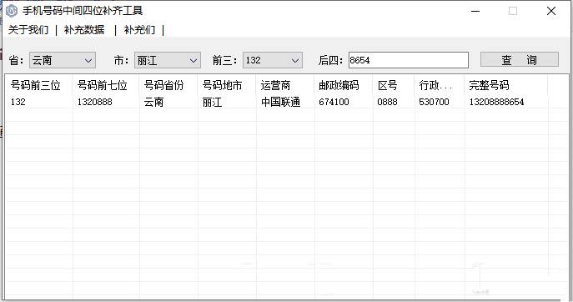Screen dimensions: 573x302
Task: Click the 完整号码 column header
Action: [x=506, y=86]
